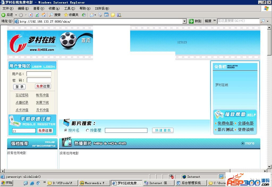Open the yellow note discuss icon
This screenshot has height=187, width=272.
pyautogui.click(x=113, y=15)
